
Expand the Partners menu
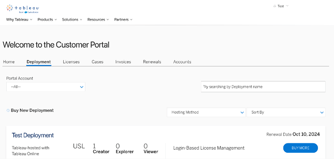click(123, 20)
